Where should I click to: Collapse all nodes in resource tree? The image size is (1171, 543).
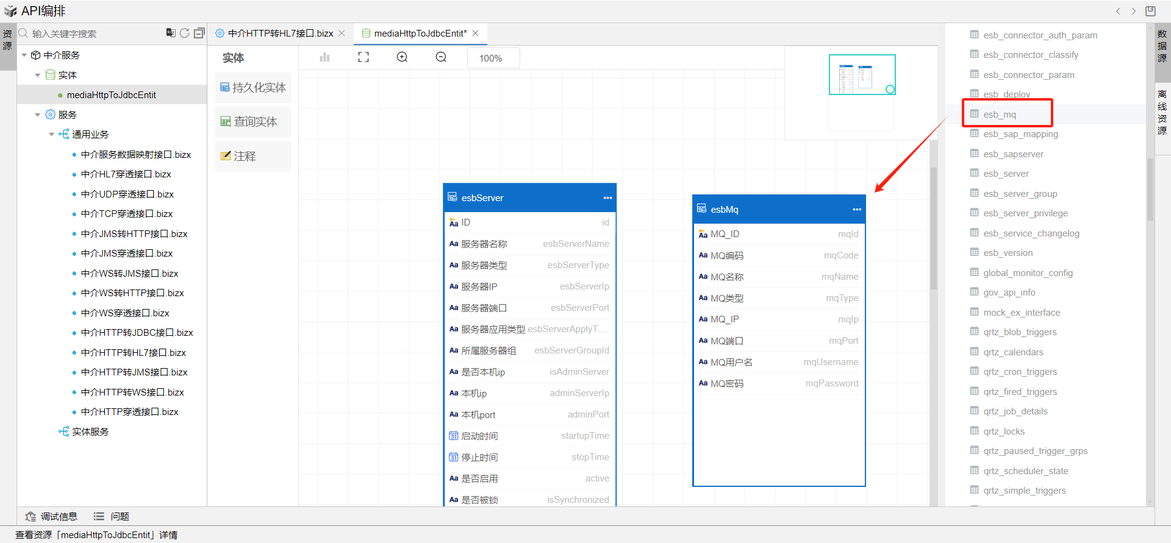(x=199, y=33)
